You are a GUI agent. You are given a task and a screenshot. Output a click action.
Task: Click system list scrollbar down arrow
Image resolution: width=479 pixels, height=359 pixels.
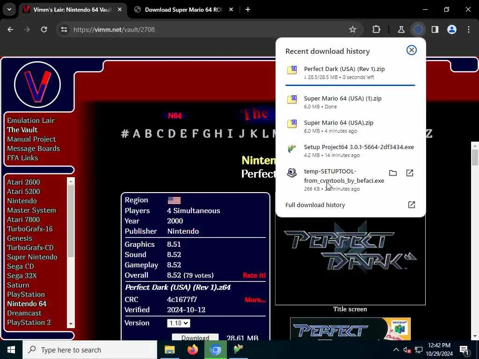(71, 324)
